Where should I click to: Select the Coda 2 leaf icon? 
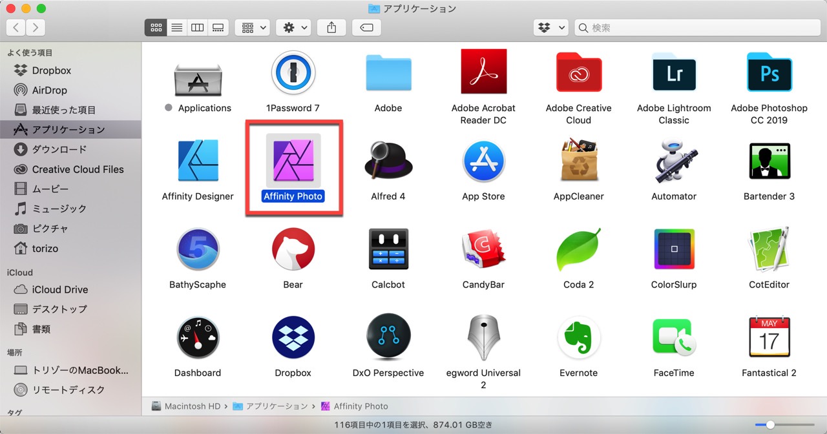click(579, 249)
